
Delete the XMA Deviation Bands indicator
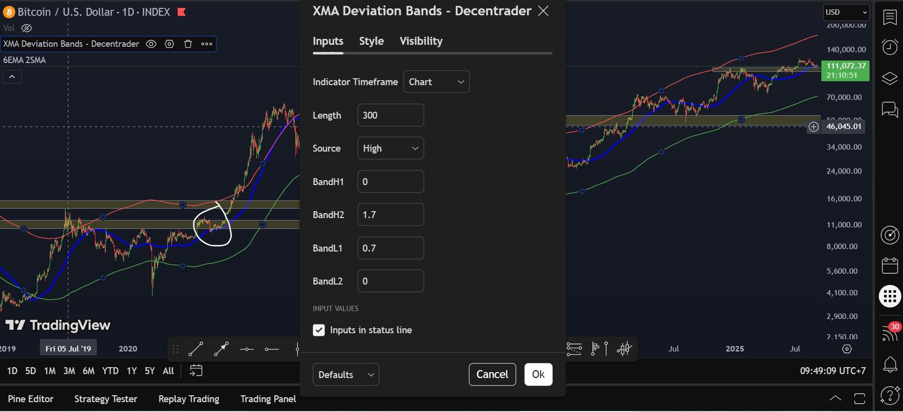(x=188, y=44)
